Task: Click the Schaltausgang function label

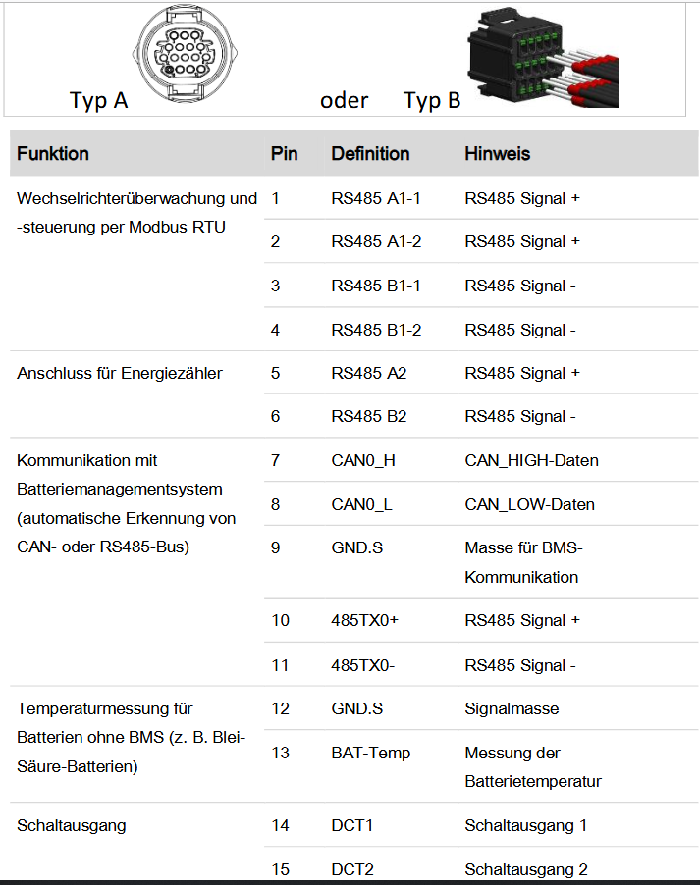Action: tap(72, 825)
